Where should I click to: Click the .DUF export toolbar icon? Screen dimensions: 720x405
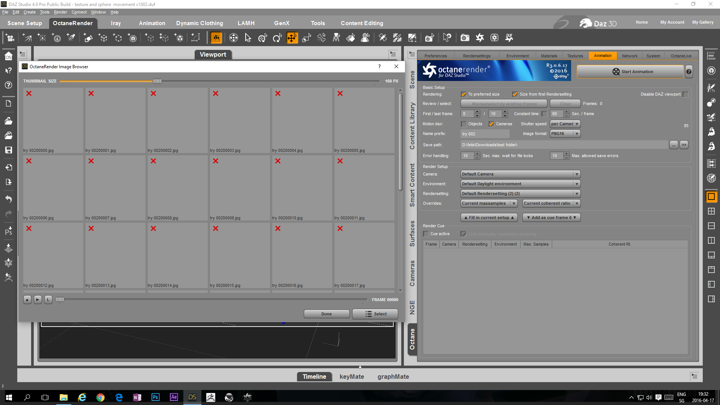click(x=509, y=38)
